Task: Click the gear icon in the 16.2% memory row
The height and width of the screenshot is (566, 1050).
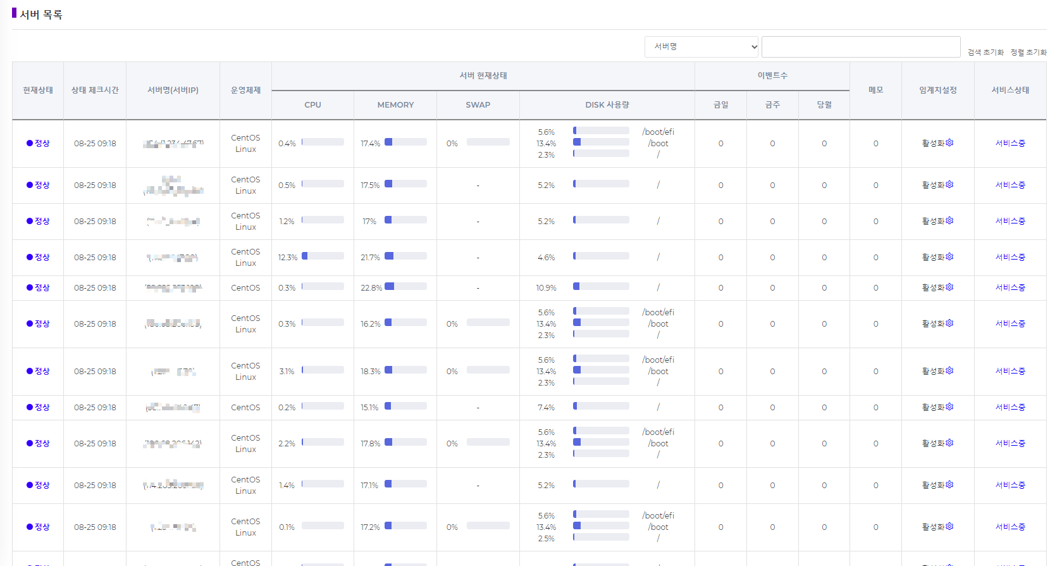Action: pyautogui.click(x=949, y=324)
